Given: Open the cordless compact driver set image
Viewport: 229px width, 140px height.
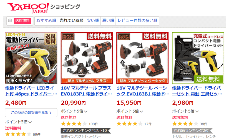Looking at the screenshot, I should 198,58.
